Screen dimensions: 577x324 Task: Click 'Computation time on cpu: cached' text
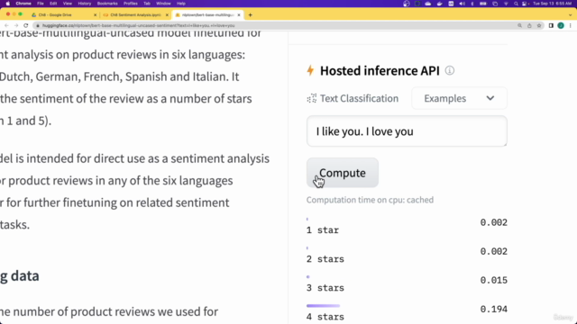370,200
